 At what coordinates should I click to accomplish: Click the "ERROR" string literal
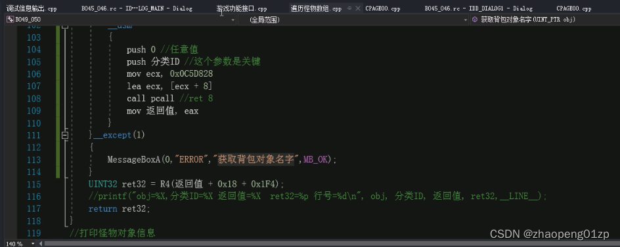coord(191,160)
